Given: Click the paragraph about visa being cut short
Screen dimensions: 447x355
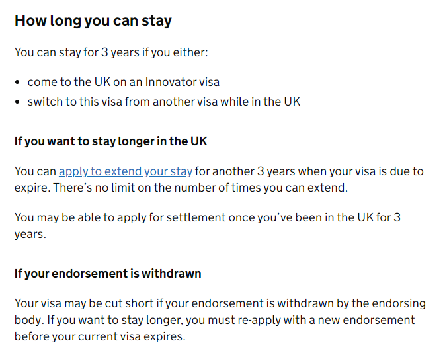Looking at the screenshot, I should coord(220,320).
